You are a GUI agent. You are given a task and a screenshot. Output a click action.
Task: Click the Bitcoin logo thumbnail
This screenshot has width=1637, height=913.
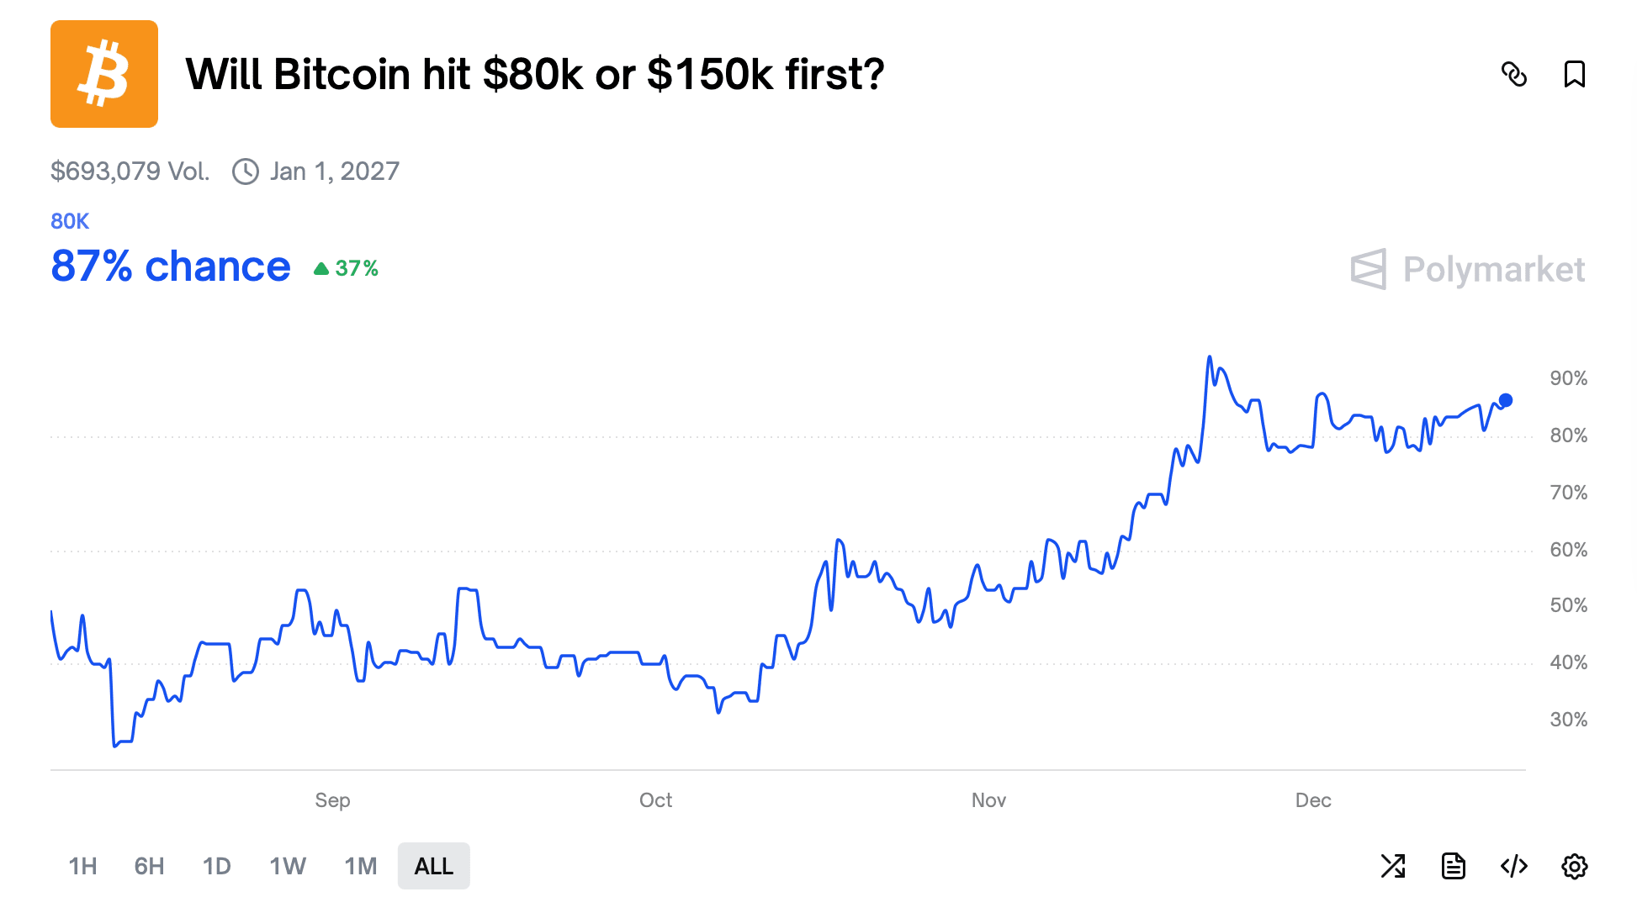[x=104, y=74]
